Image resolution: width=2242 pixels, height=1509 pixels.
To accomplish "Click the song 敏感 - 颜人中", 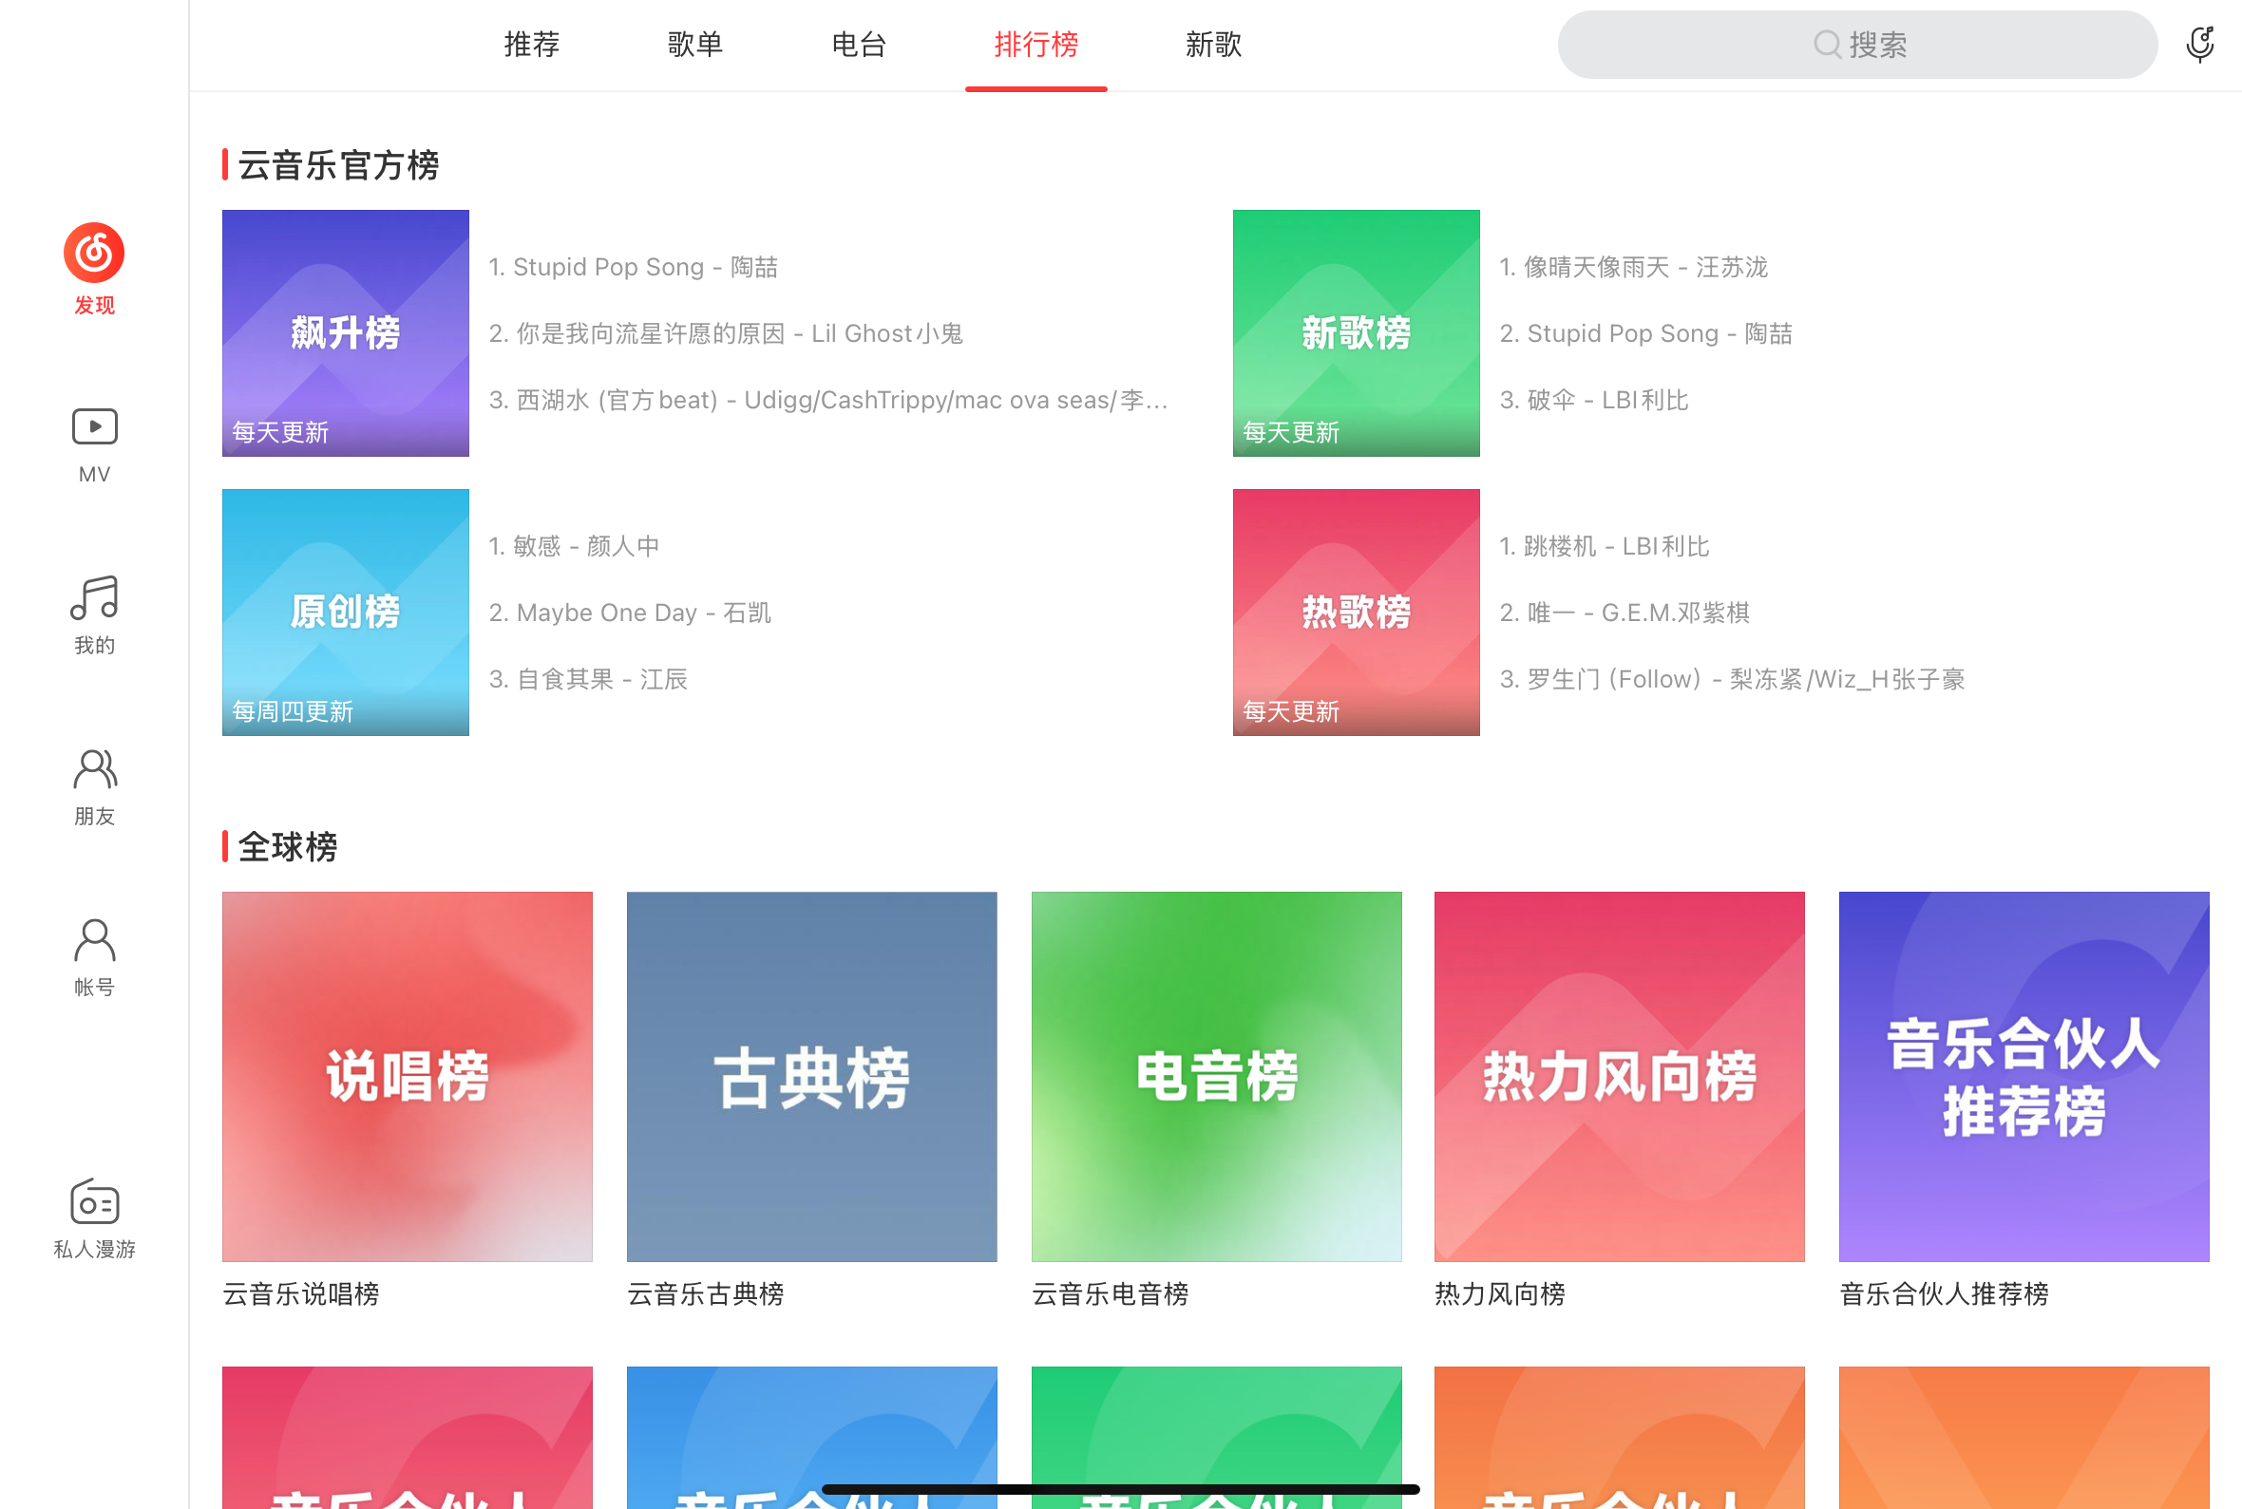I will pyautogui.click(x=574, y=547).
